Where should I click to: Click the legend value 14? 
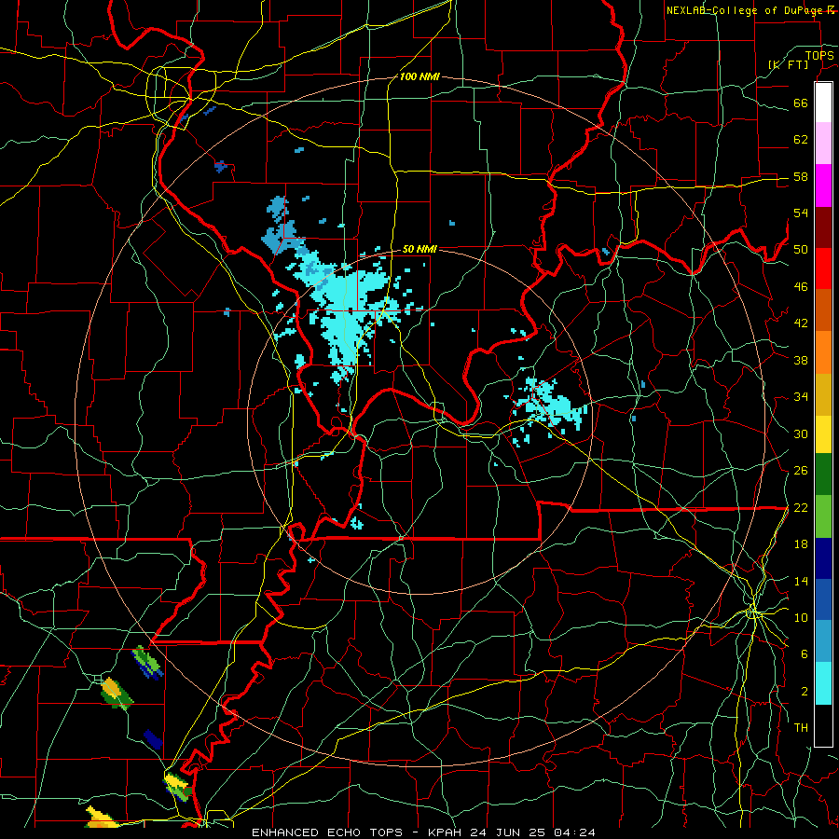coord(801,581)
